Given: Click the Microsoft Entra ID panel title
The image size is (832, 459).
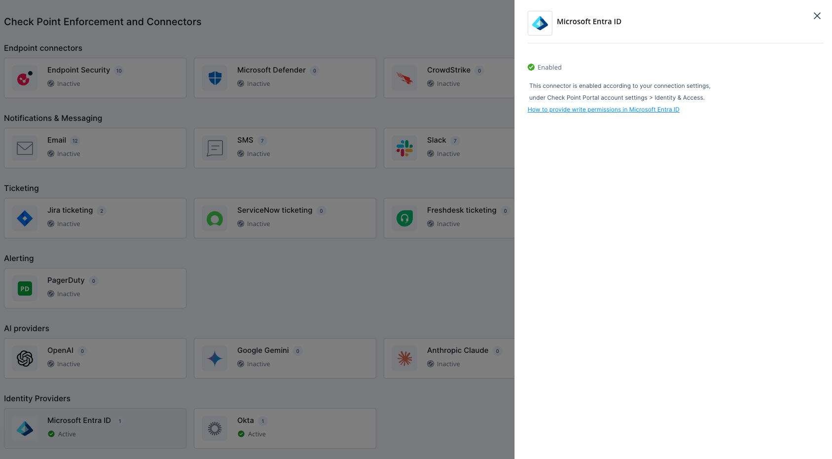Looking at the screenshot, I should 589,22.
